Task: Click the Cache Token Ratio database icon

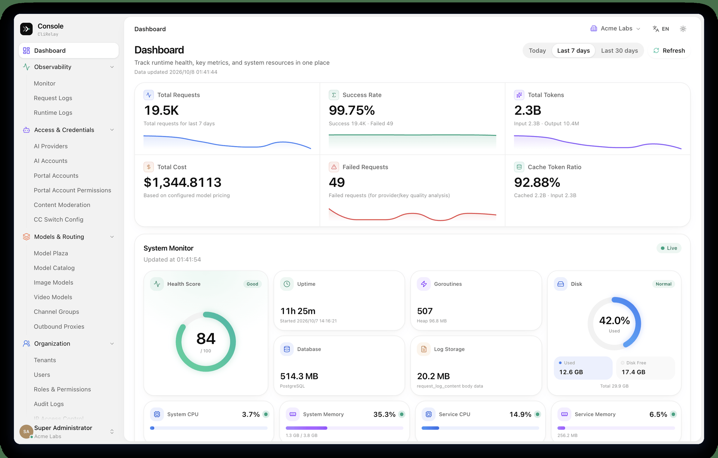Action: [519, 167]
